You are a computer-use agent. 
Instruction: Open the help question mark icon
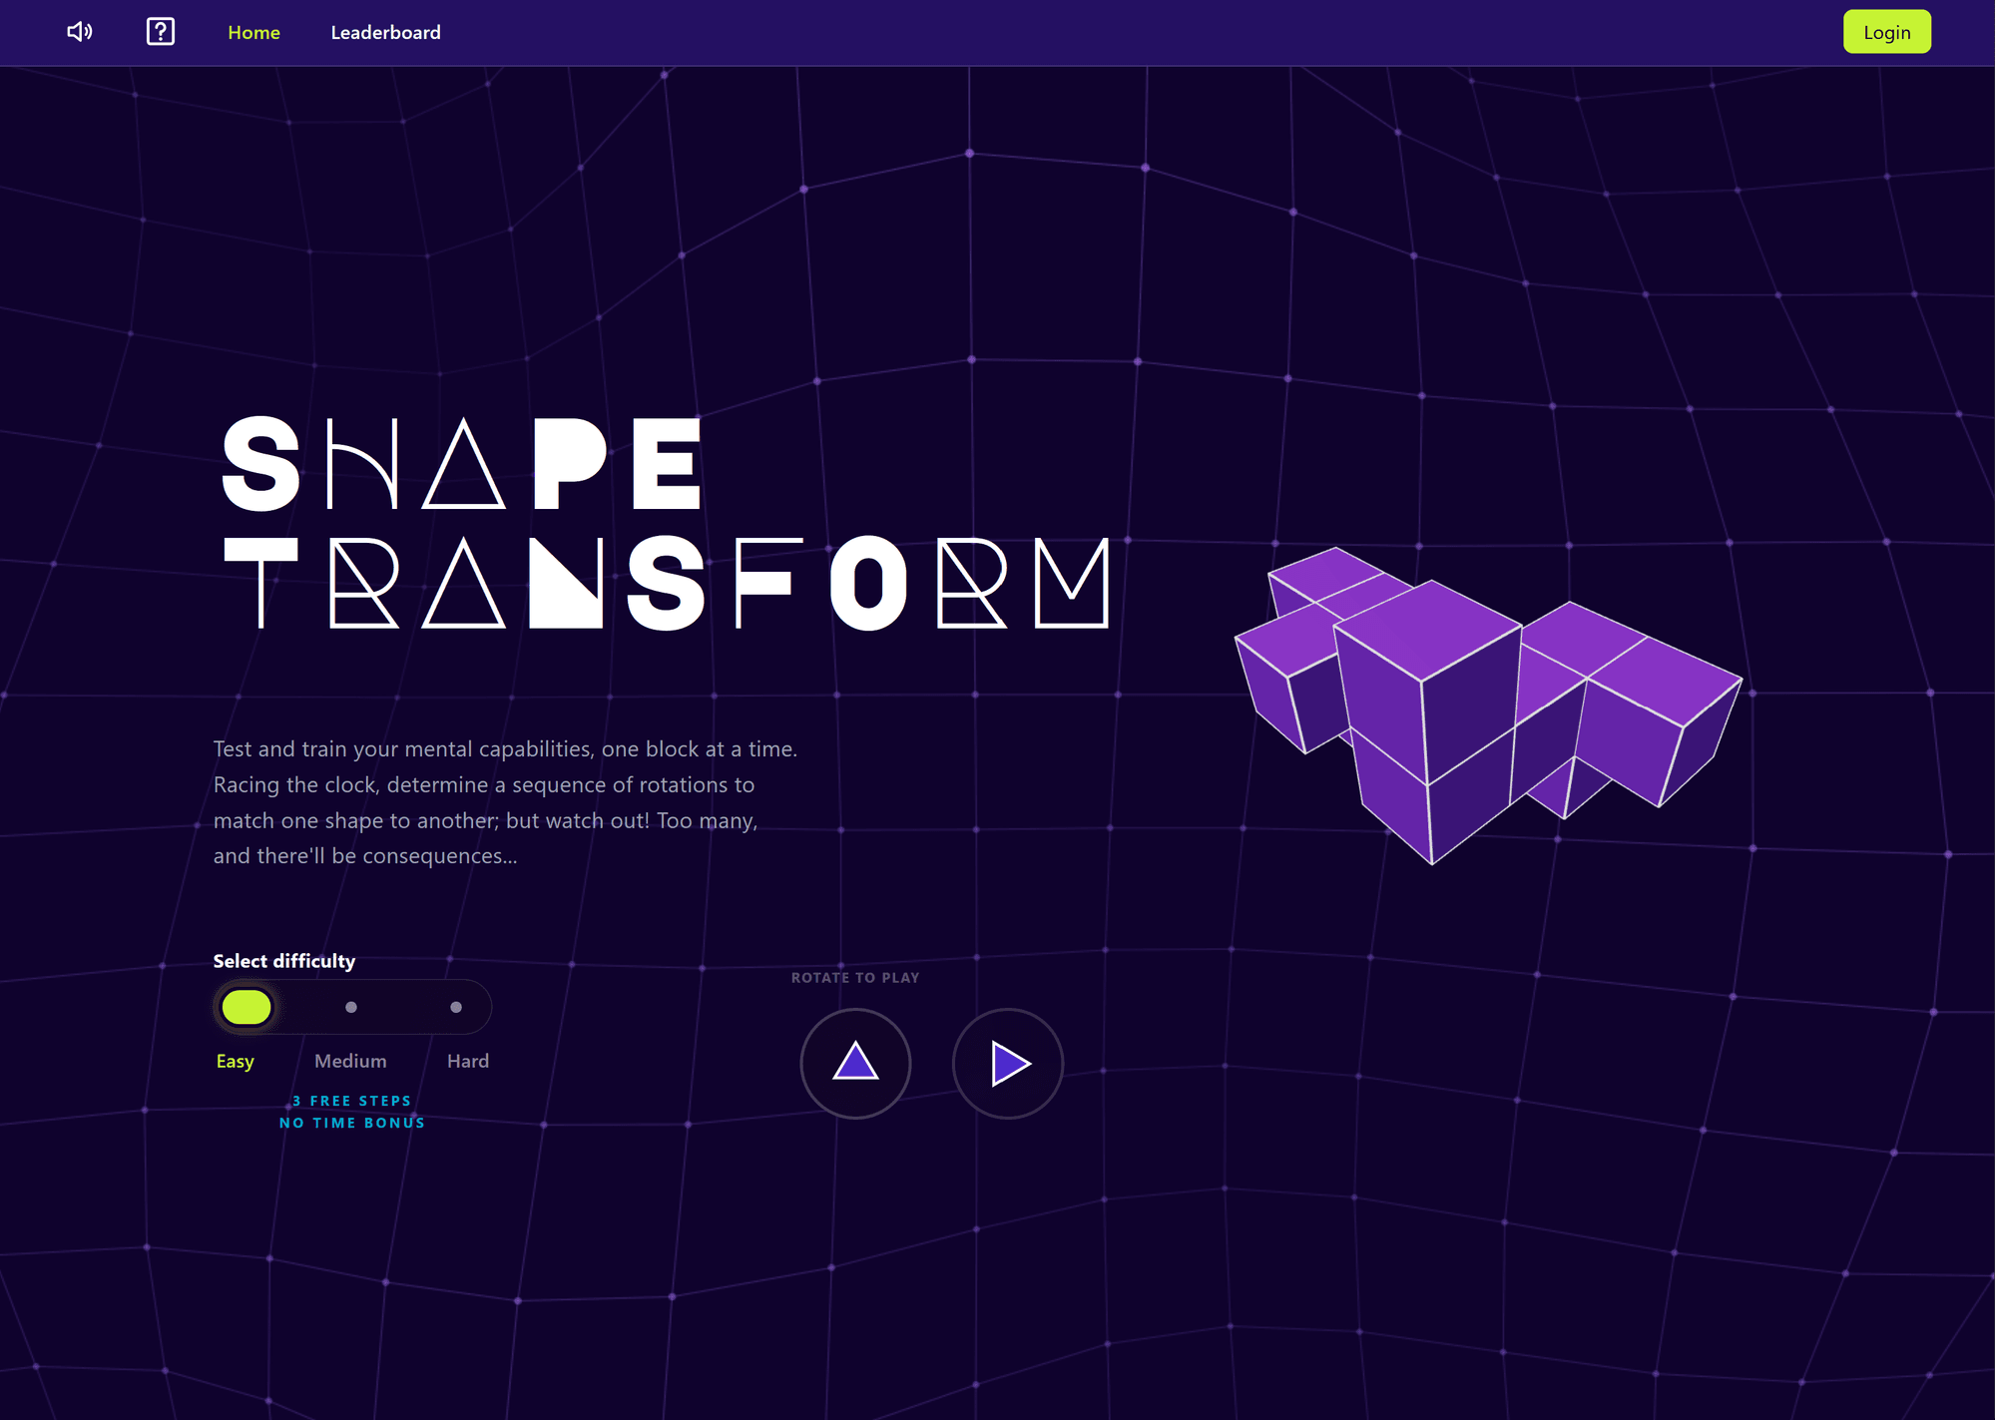tap(161, 32)
